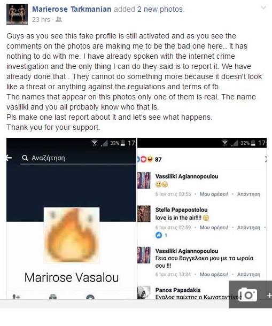The width and height of the screenshot is (272, 326).
Task: Open Panos Papadakis profile name
Action: [x=178, y=290]
